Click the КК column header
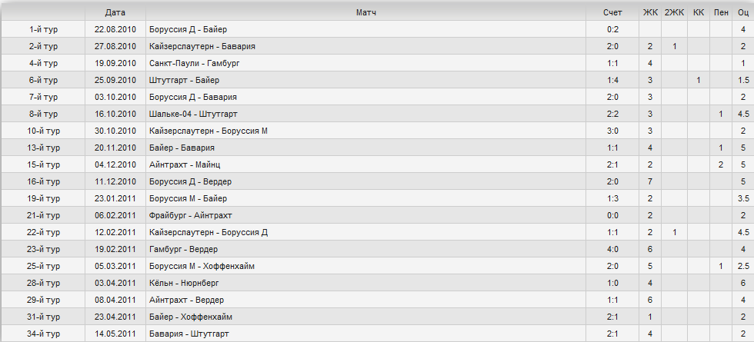 click(699, 13)
